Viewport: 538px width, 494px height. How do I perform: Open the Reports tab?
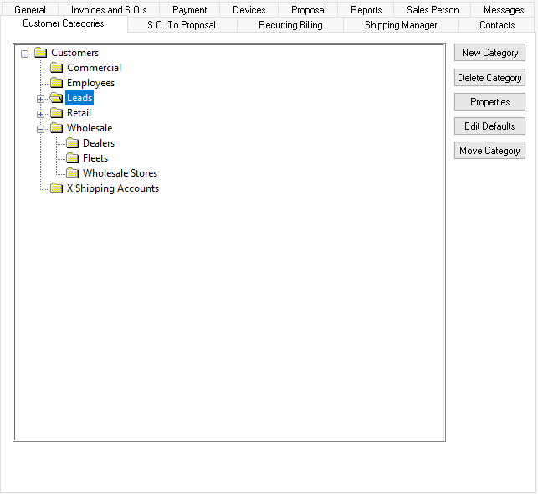(x=366, y=10)
